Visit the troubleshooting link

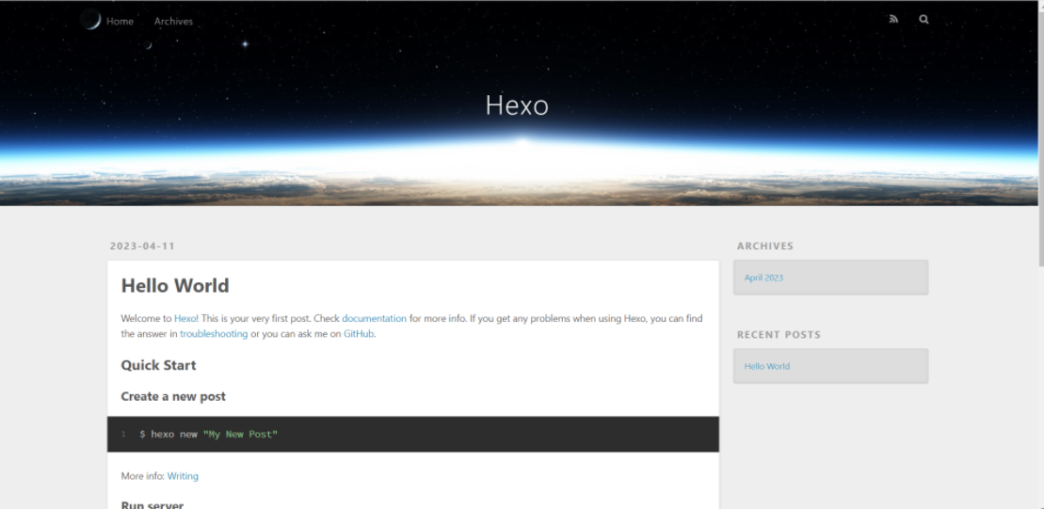[x=214, y=334]
